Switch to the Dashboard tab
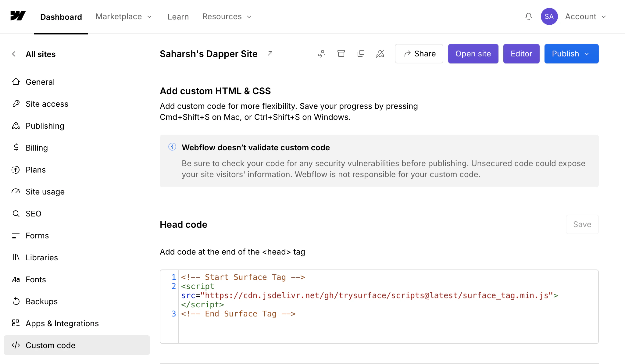 tap(61, 17)
